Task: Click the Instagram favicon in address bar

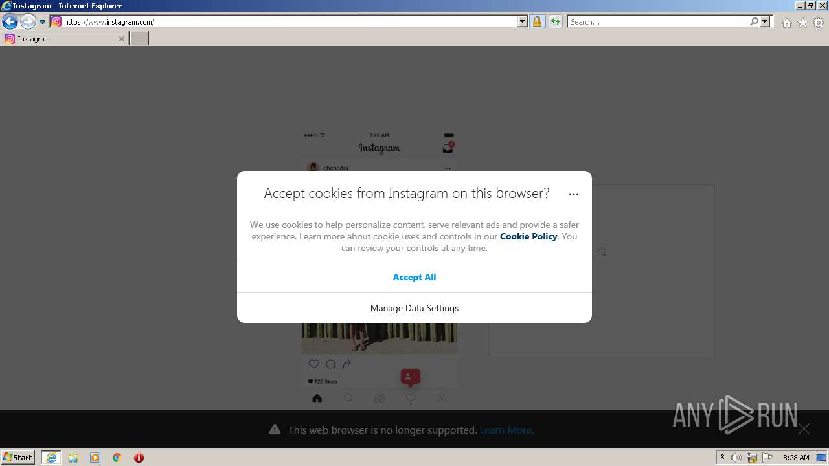Action: click(x=56, y=21)
